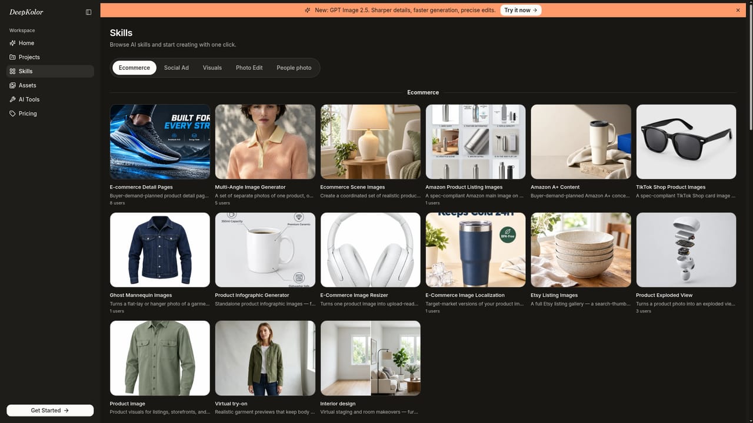
Task: Click the Assets image icon
Action: (x=13, y=85)
